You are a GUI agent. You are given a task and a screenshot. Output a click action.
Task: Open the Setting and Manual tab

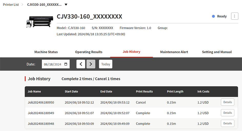coord(217,52)
